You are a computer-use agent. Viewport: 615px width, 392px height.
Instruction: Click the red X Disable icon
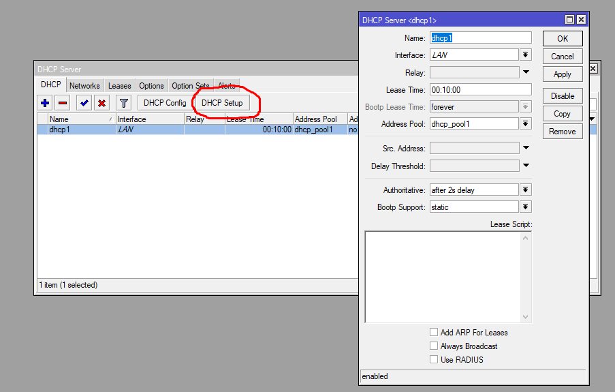pyautogui.click(x=101, y=103)
